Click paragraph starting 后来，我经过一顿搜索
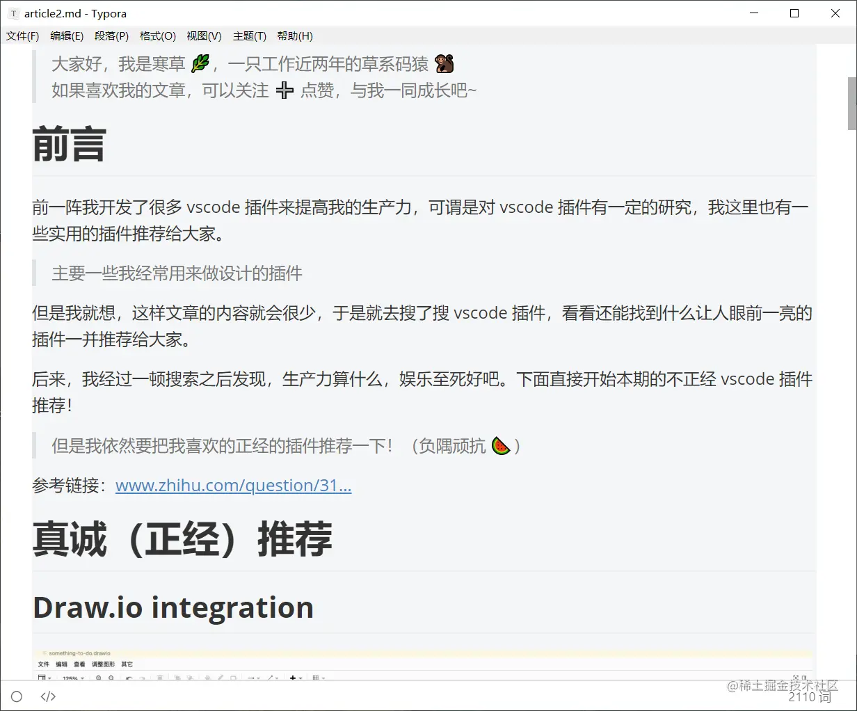 422,392
